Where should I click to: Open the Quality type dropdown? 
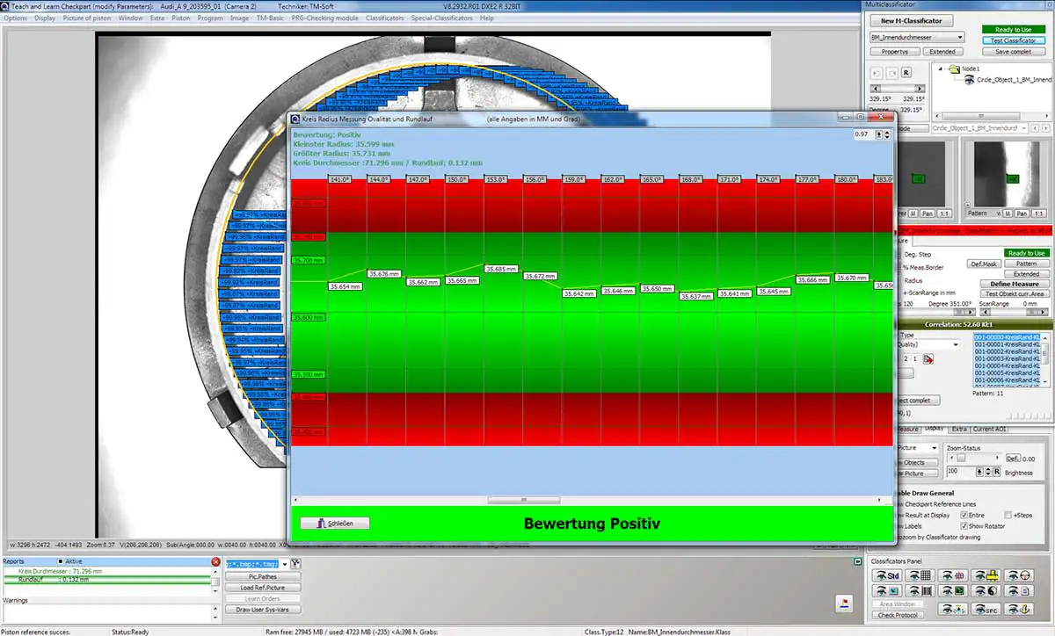click(x=956, y=344)
